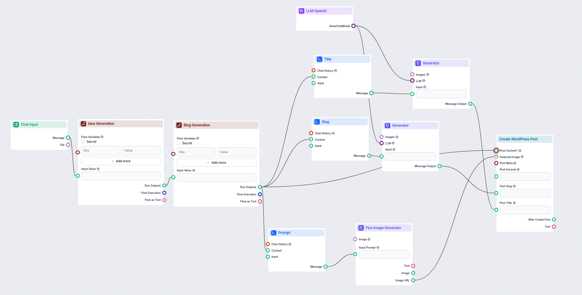This screenshot has width=582, height=295.
Task: Click Add more in Idea Generation
Action: (121, 161)
